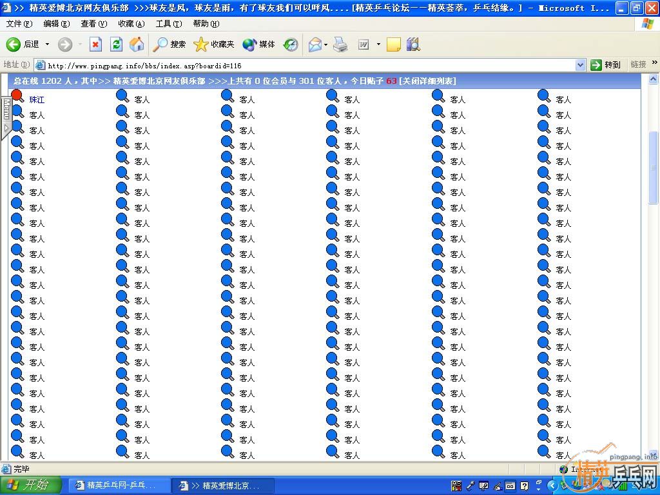The width and height of the screenshot is (660, 495).
Task: Refresh the page with the green arrows icon
Action: (116, 44)
